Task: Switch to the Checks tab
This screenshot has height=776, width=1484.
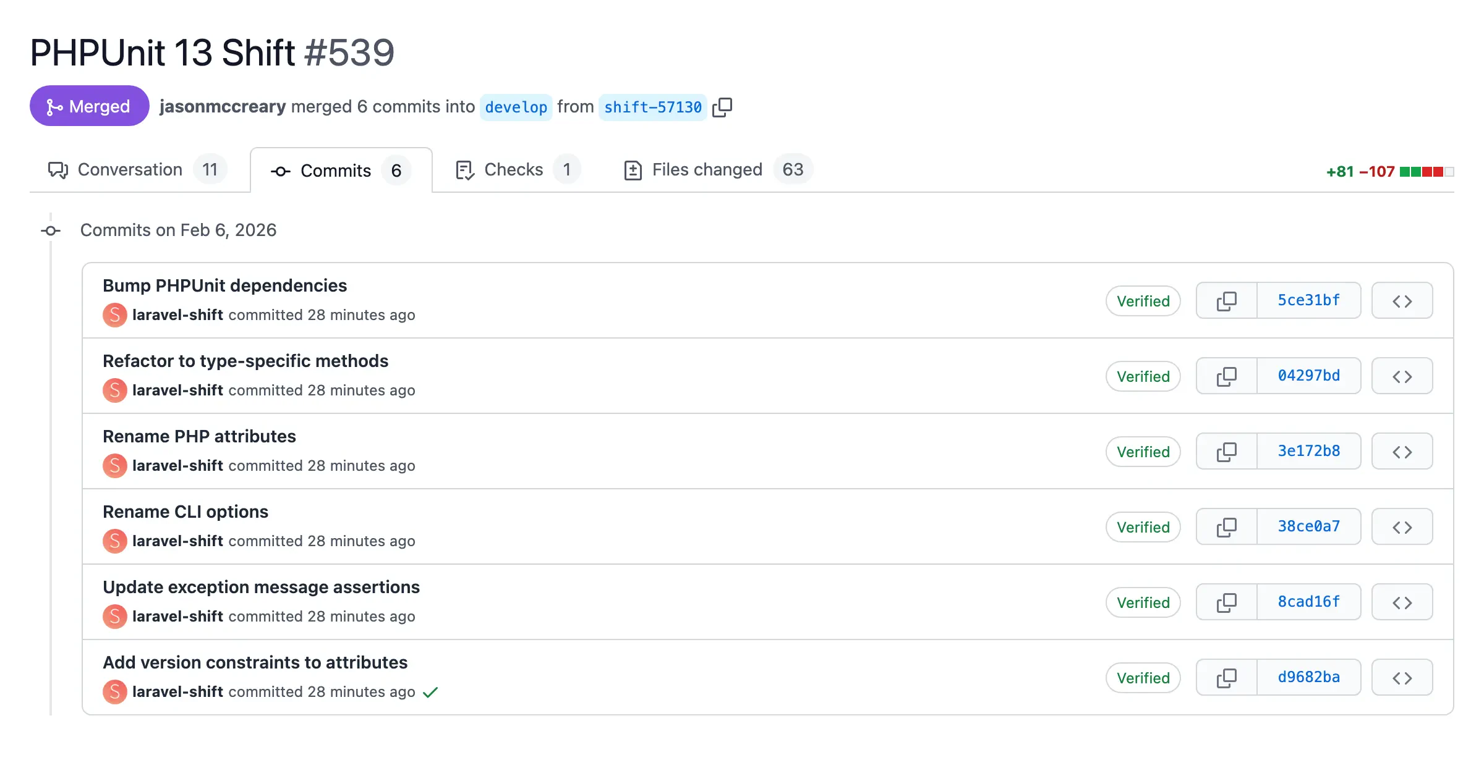Action: coord(518,169)
